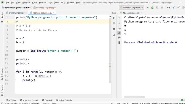
Task: Open the Run menu
Action: click(50, 3)
